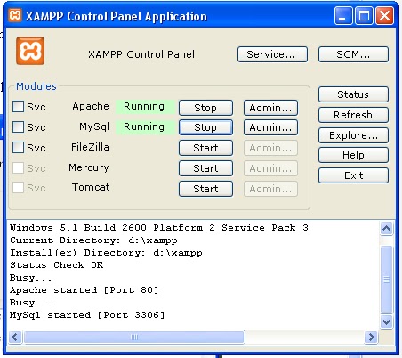Click Mercury Admin button
The height and width of the screenshot is (358, 402).
pyautogui.click(x=270, y=168)
